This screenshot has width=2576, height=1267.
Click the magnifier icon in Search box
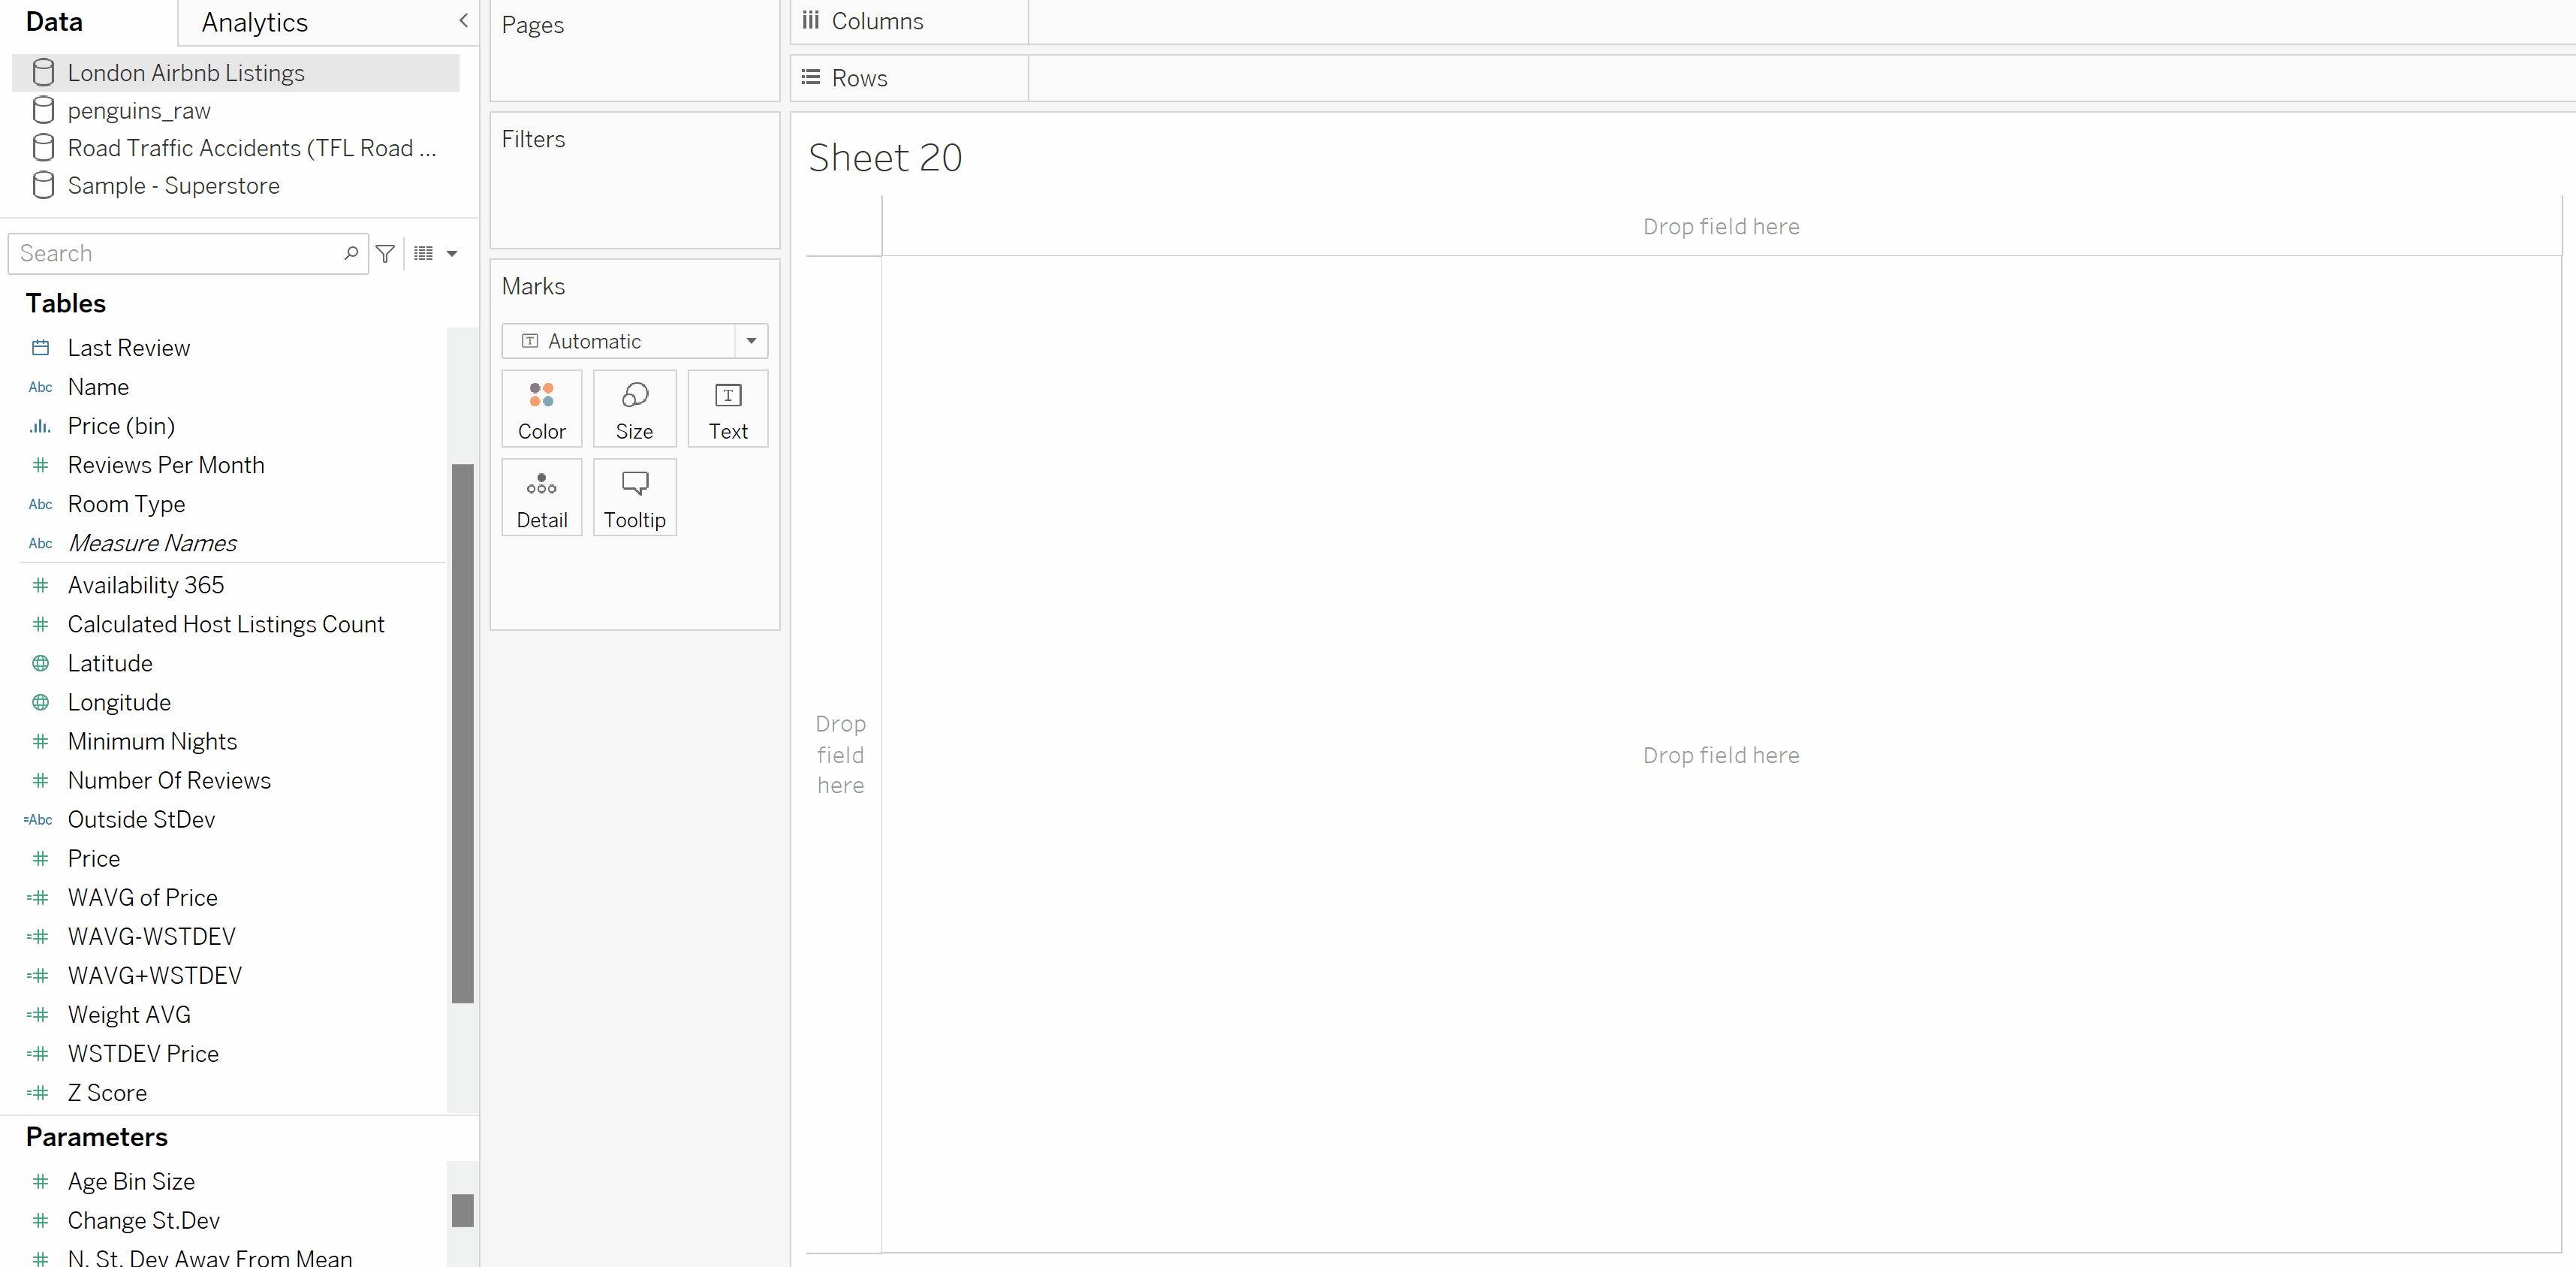(x=351, y=254)
